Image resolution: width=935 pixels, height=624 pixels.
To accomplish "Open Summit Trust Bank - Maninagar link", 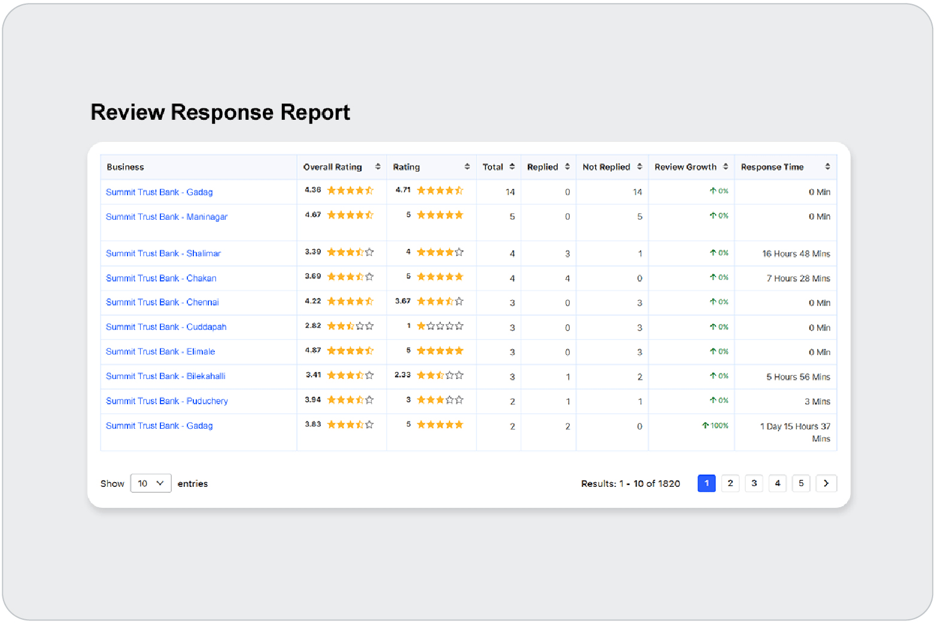I will 166,217.
